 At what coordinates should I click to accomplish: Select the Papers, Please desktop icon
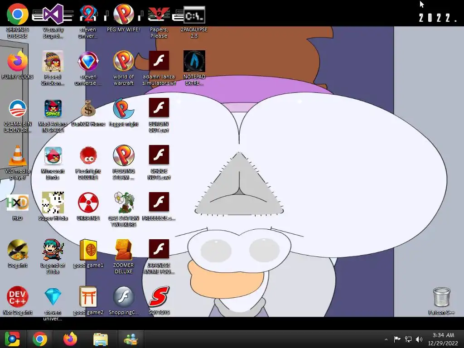(x=159, y=14)
